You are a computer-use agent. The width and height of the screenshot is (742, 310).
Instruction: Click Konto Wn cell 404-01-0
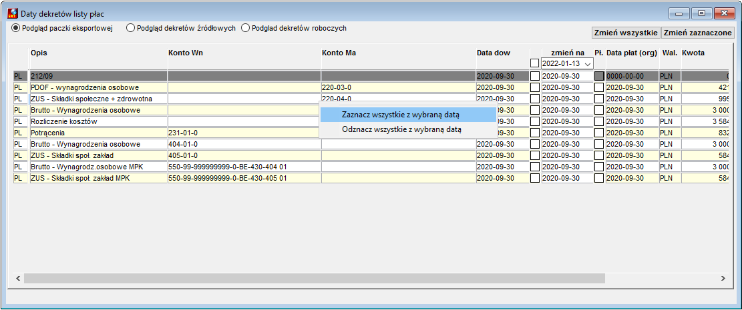244,144
